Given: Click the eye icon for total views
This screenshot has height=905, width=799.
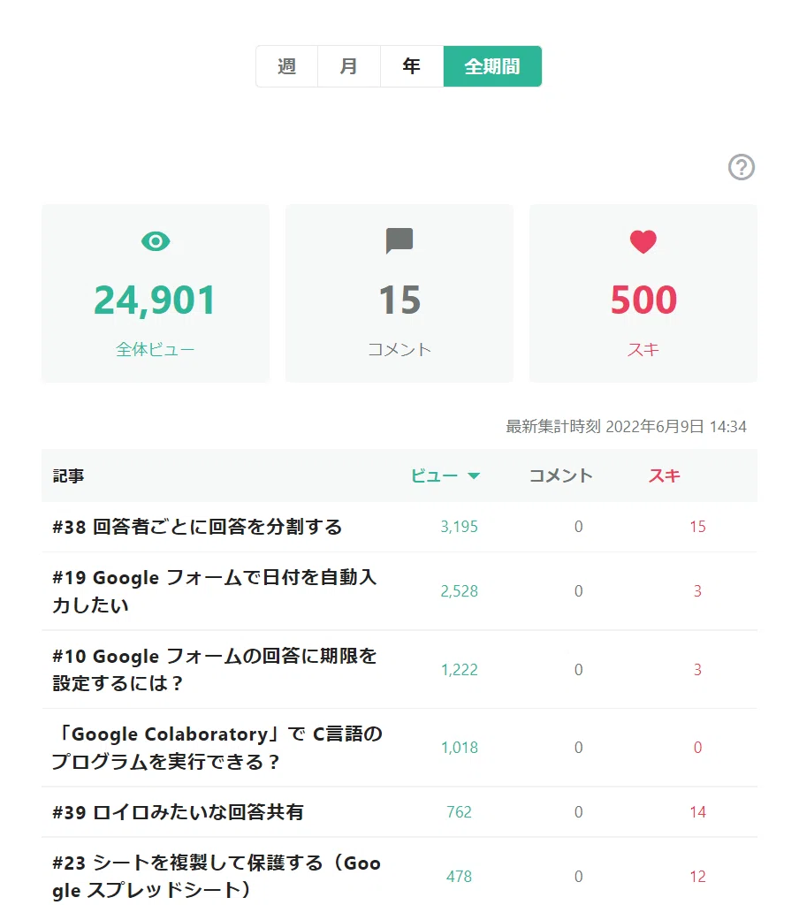Looking at the screenshot, I should pos(156,241).
